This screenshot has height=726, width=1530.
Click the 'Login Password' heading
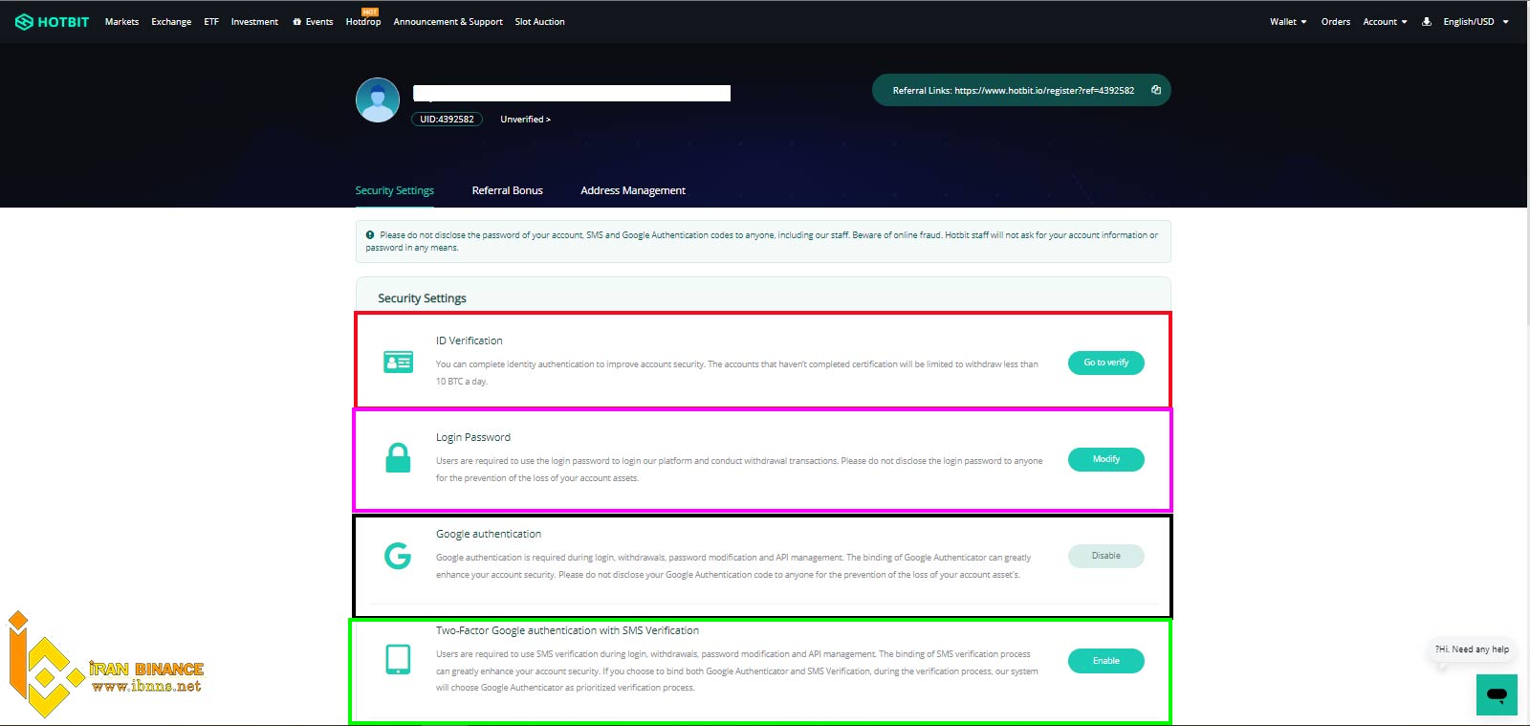pyautogui.click(x=473, y=437)
